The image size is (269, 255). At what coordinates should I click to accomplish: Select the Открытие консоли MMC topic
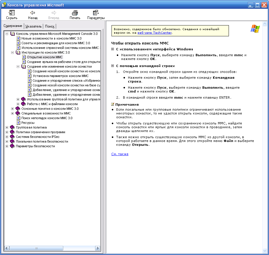44,57
